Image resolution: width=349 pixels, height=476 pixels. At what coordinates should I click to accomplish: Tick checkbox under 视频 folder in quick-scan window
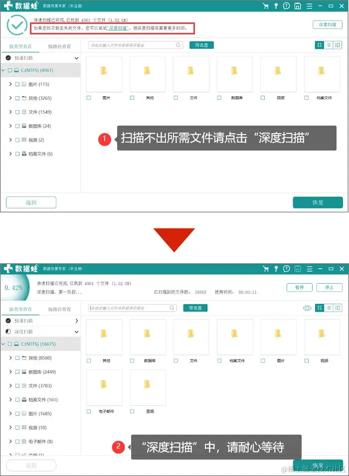[263, 98]
